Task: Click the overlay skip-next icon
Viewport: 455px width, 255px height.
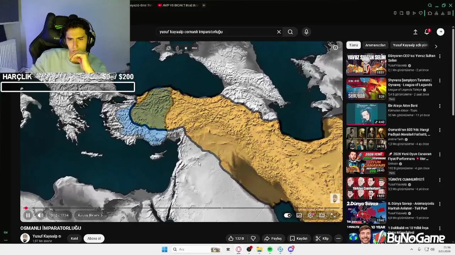Action: [x=186, y=48]
